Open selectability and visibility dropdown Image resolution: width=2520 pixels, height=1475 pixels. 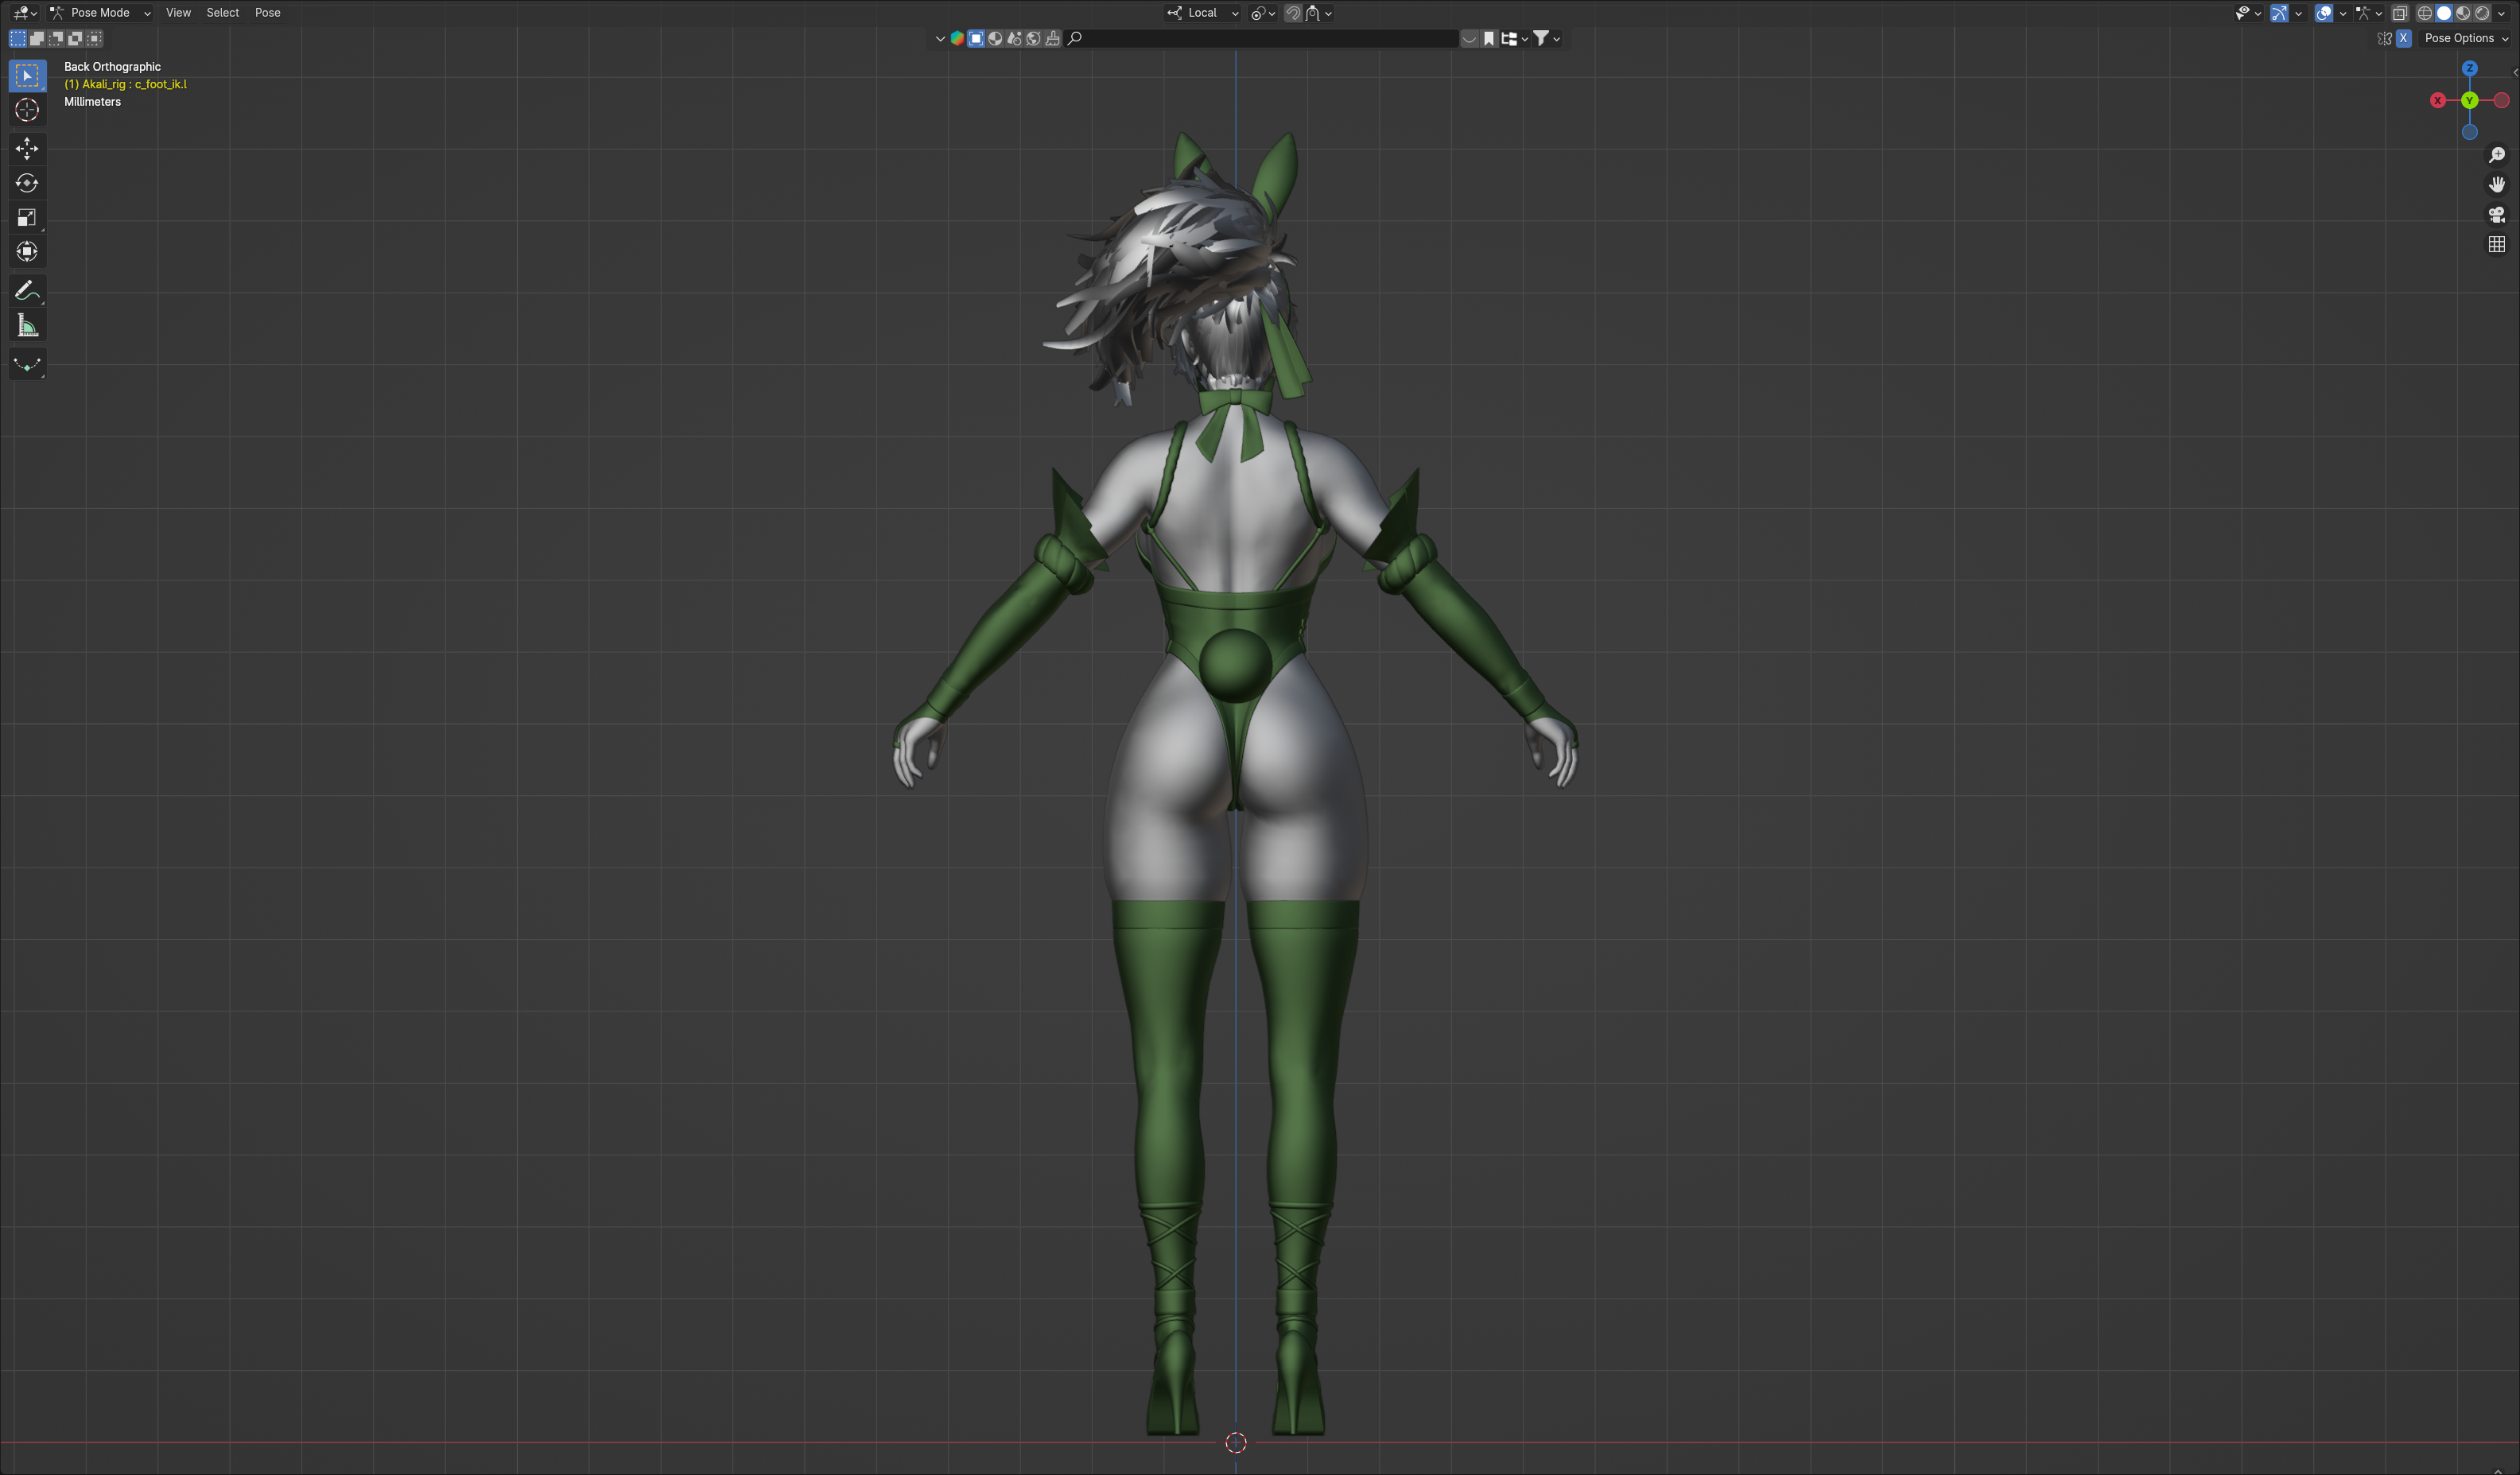(x=2248, y=13)
